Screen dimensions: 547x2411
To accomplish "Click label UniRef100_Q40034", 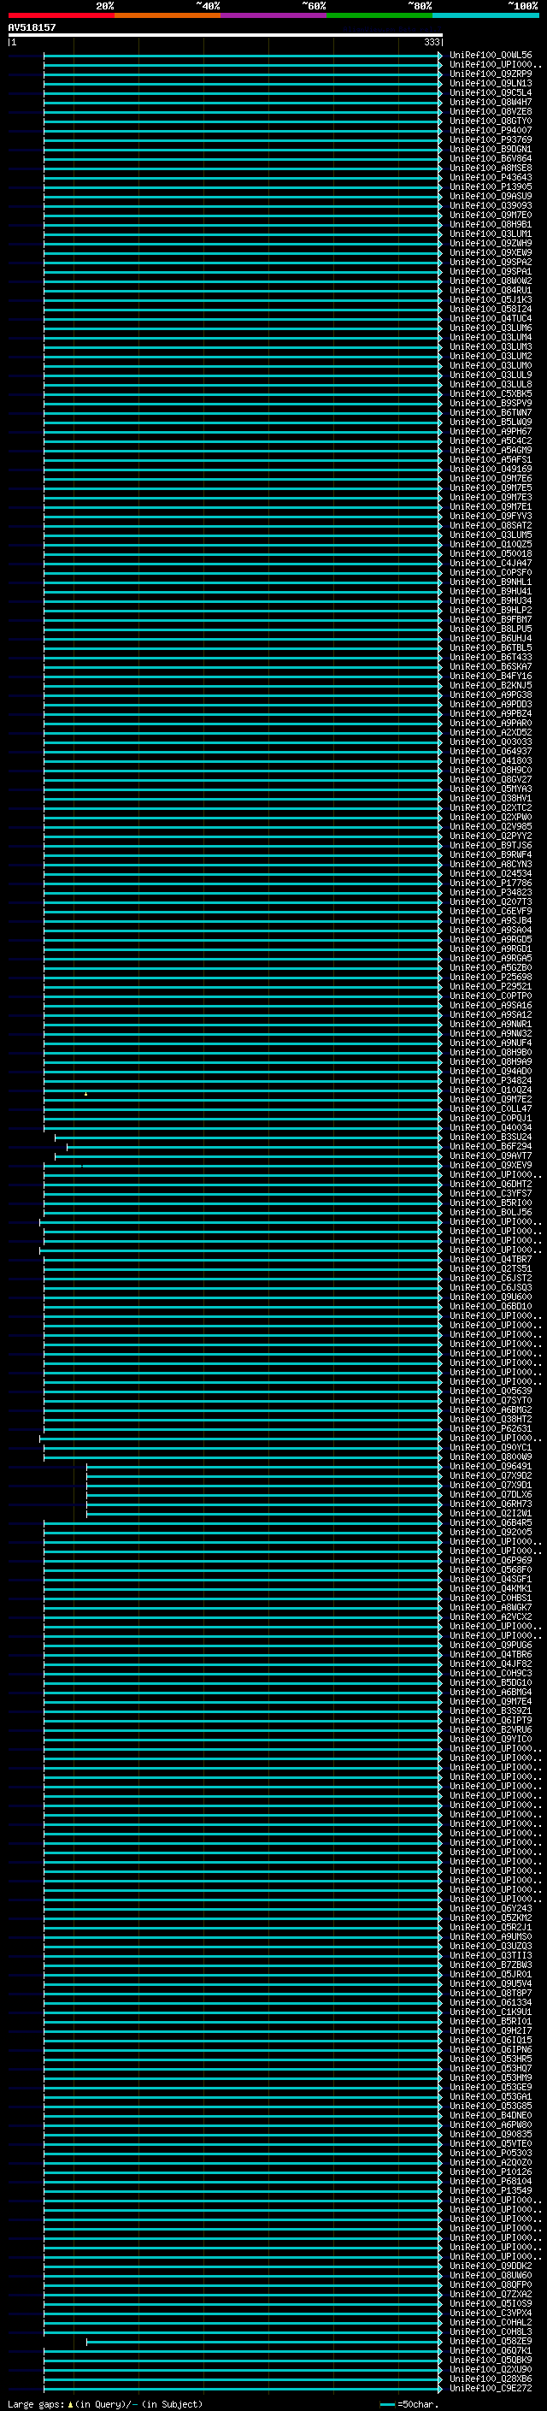I will click(491, 1128).
